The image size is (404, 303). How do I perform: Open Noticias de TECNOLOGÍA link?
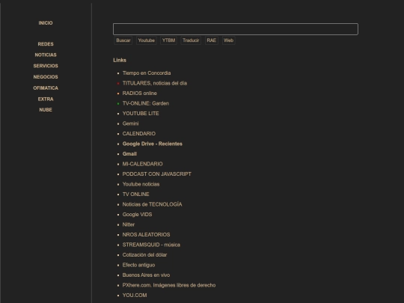click(153, 204)
